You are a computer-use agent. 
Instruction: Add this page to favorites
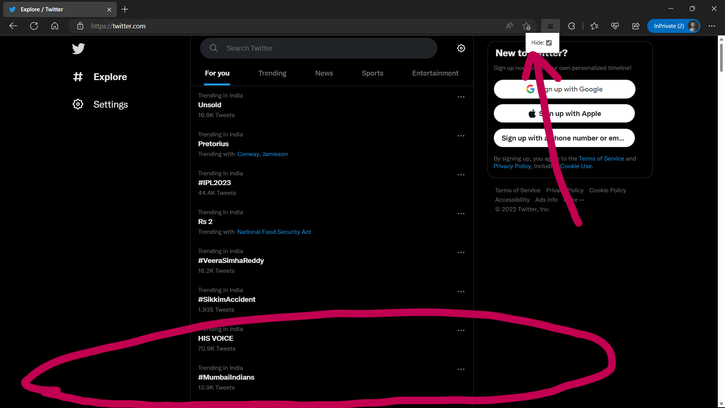526,26
